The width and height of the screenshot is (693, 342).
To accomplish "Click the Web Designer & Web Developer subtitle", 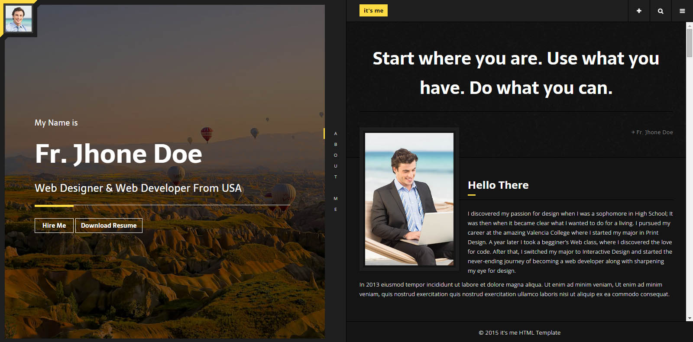I will [138, 188].
